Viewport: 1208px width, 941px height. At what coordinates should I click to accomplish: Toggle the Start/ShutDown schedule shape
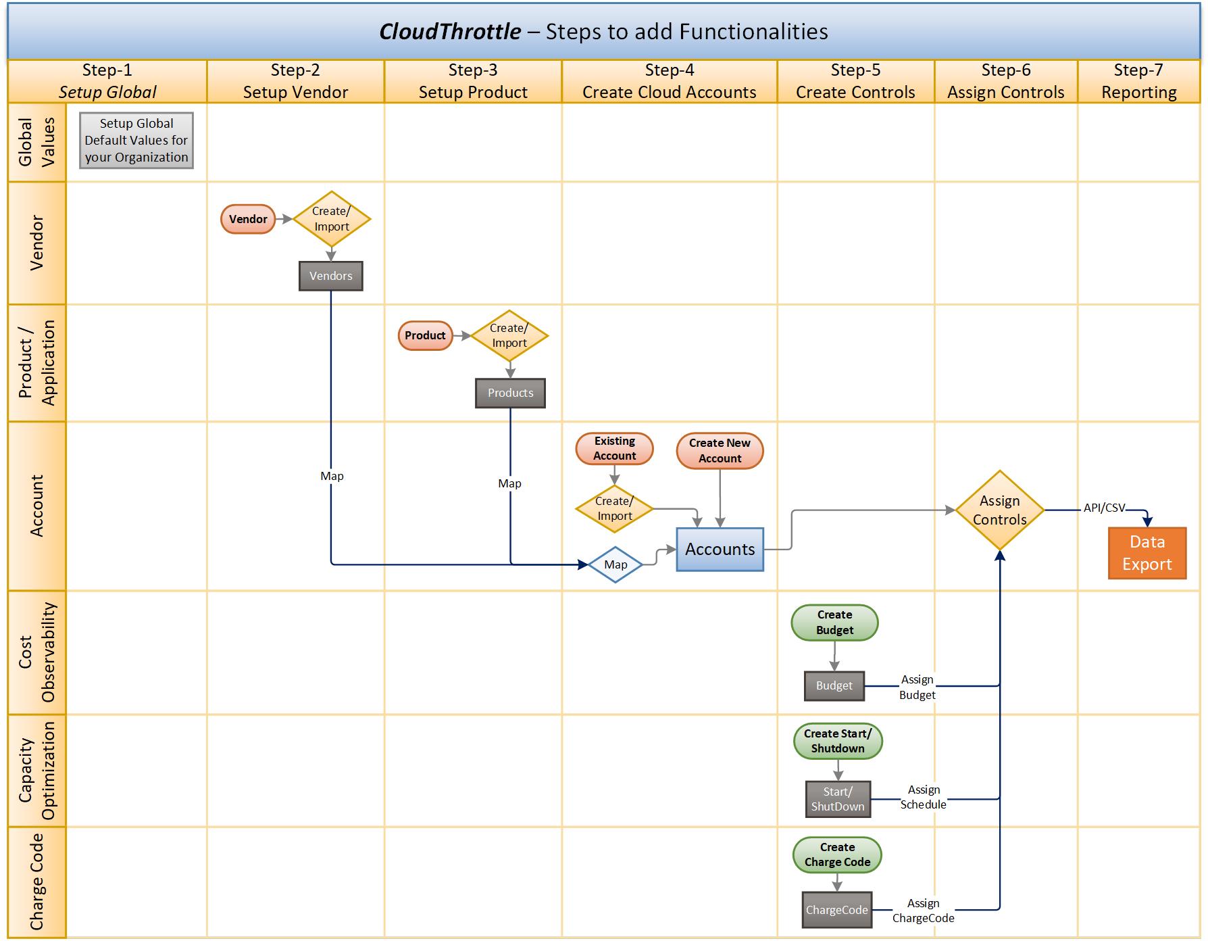click(837, 798)
